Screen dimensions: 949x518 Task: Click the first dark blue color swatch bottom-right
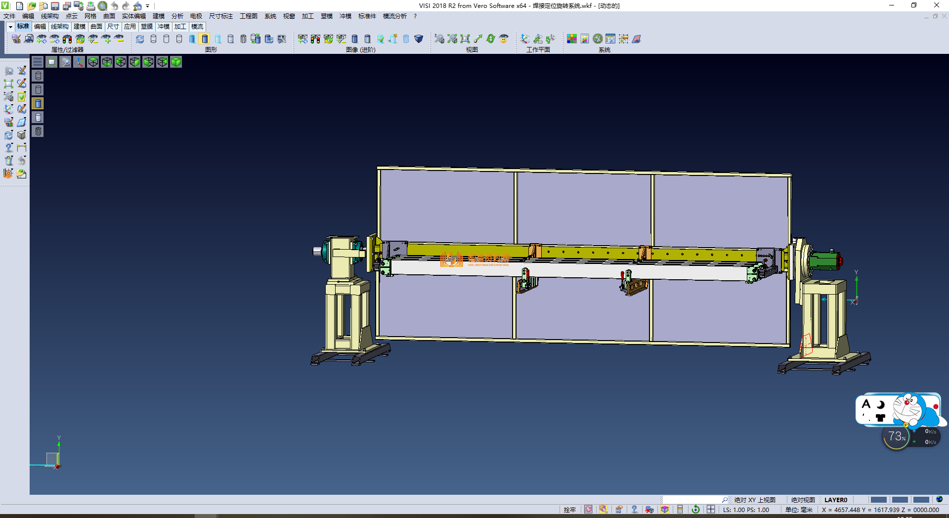click(x=878, y=500)
